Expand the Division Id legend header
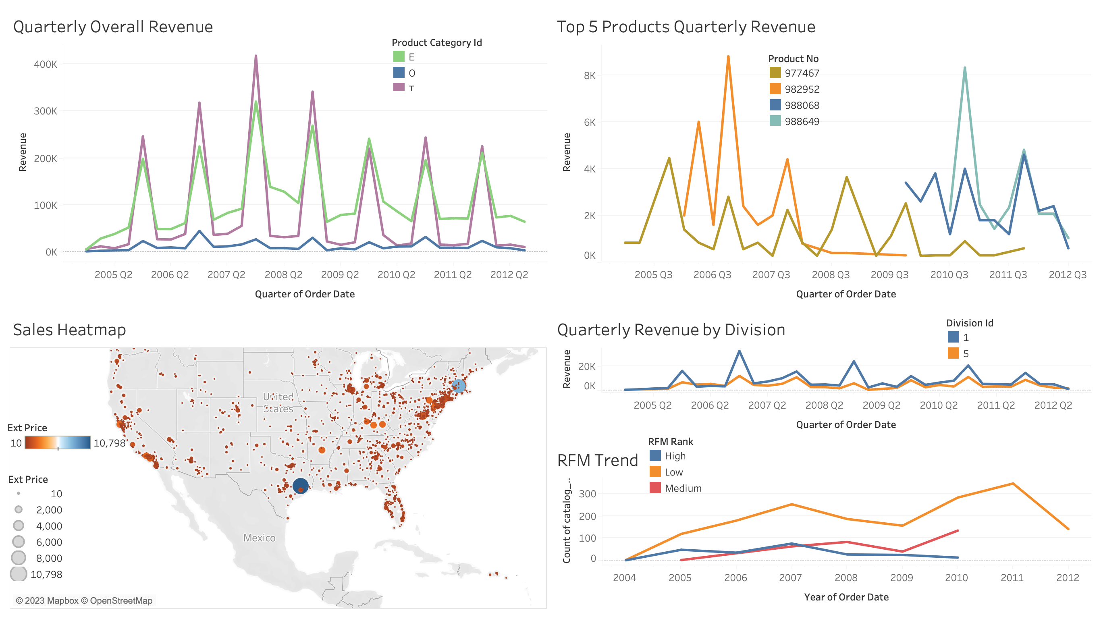1101x619 pixels. 969,323
